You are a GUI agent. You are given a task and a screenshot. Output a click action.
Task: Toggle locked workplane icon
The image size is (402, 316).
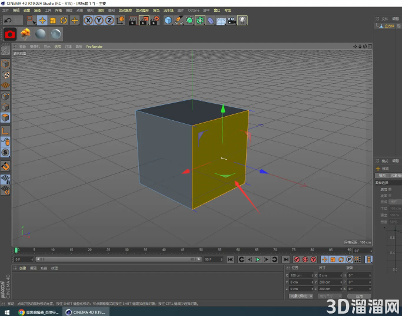click(5, 179)
